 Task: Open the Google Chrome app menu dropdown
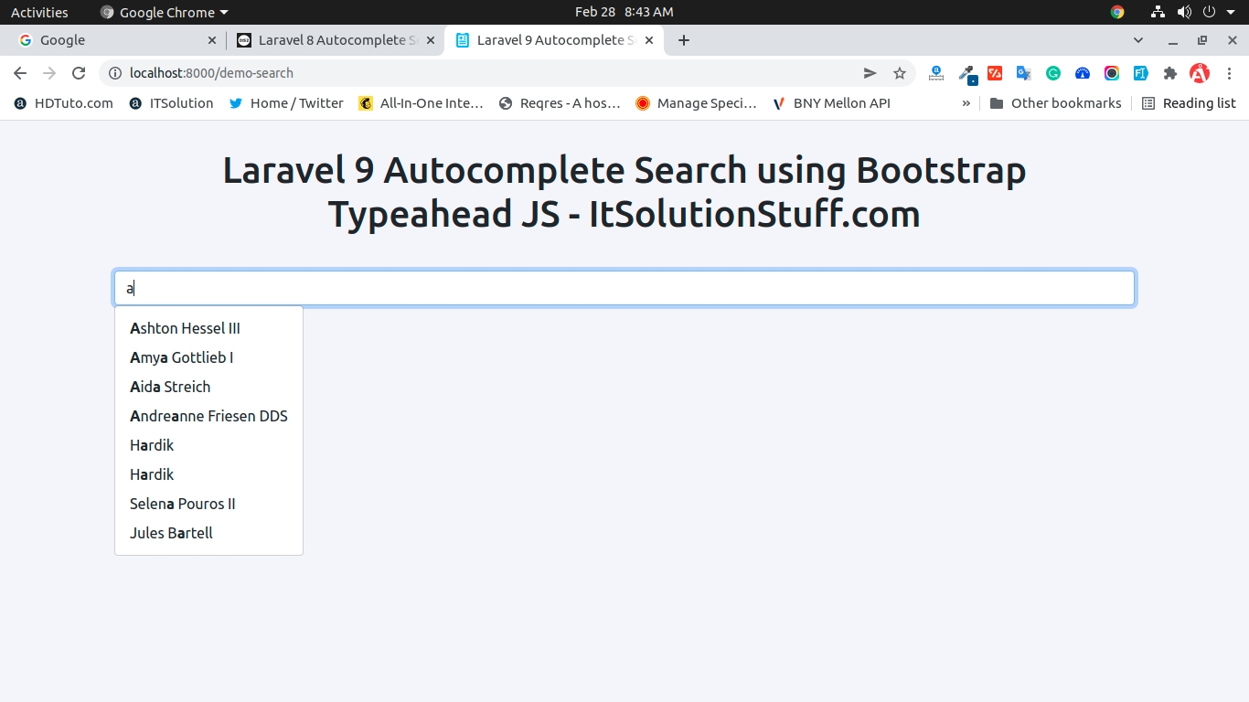pos(165,12)
